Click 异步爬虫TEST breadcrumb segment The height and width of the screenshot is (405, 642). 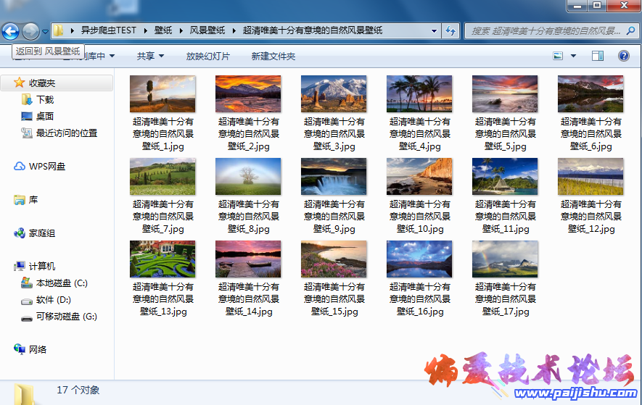[x=108, y=30]
